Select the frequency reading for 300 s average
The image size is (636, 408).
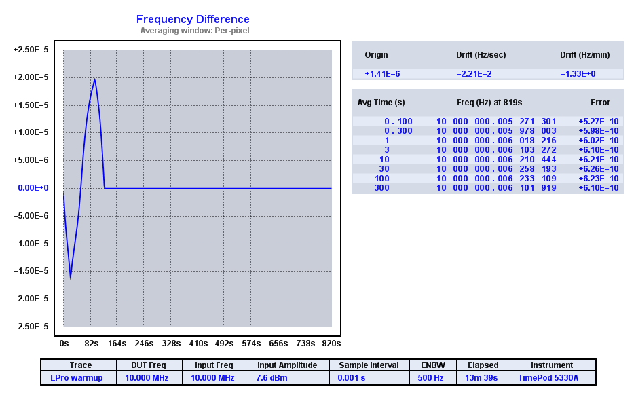pos(495,188)
